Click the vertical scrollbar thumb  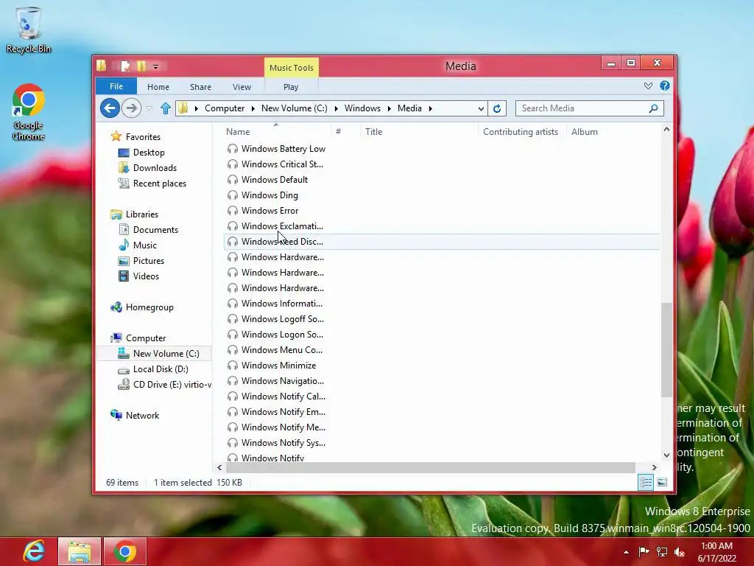(666, 349)
